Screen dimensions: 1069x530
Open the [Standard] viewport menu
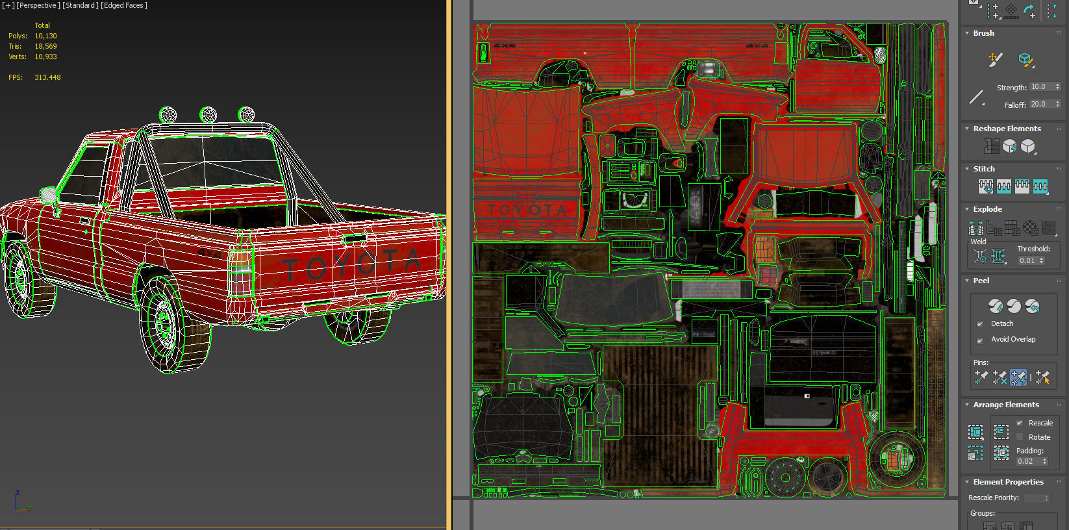coord(81,5)
